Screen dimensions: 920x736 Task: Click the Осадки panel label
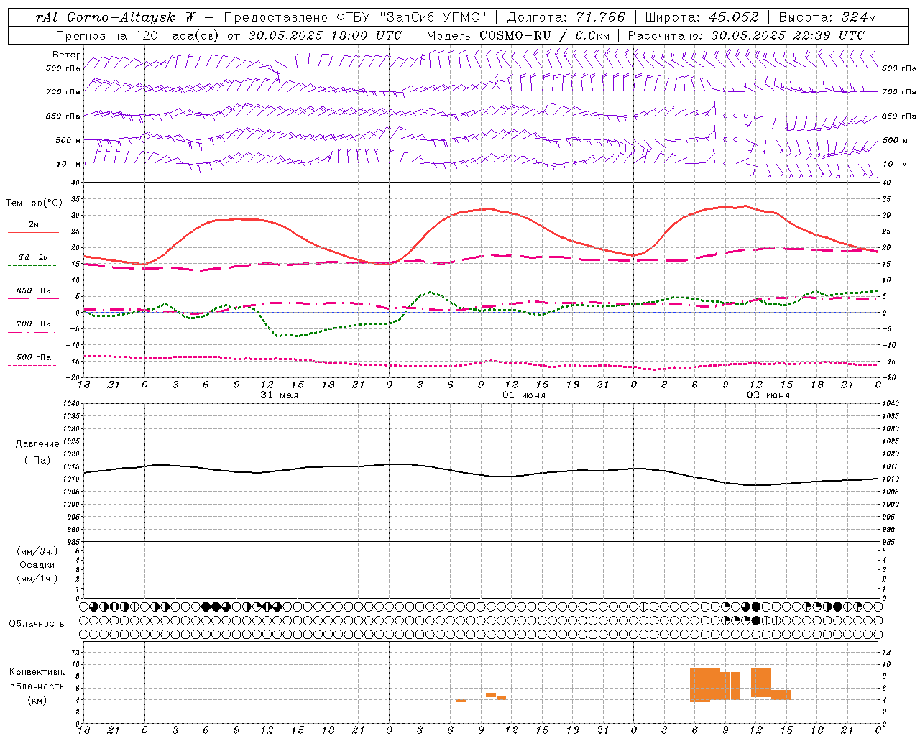[x=37, y=565]
